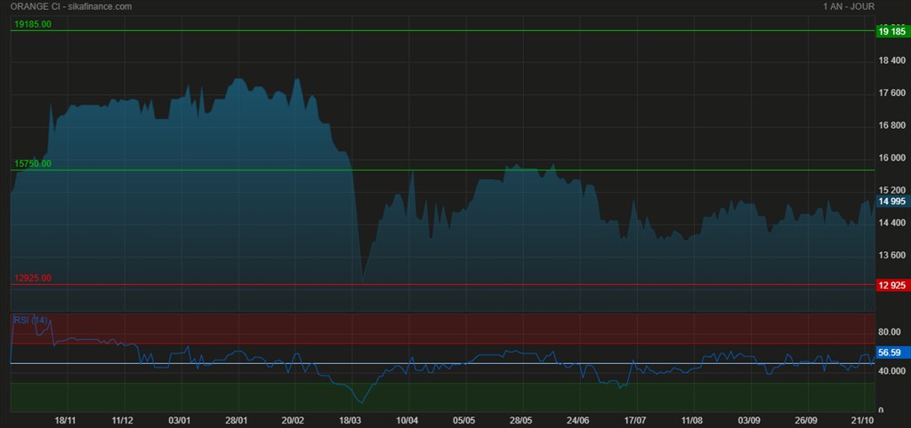Click the 18/03 date on the time axis
The image size is (911, 428).
[351, 420]
